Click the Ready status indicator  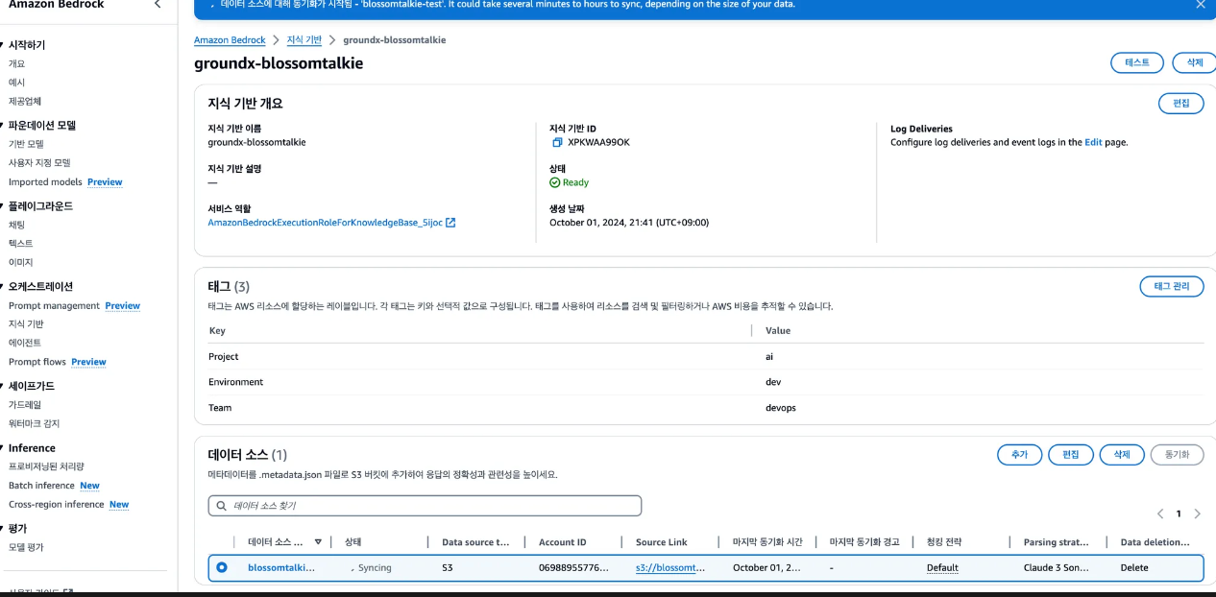point(570,182)
